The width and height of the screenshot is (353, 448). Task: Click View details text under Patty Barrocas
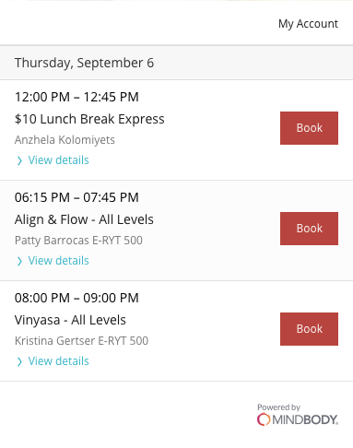pos(58,261)
